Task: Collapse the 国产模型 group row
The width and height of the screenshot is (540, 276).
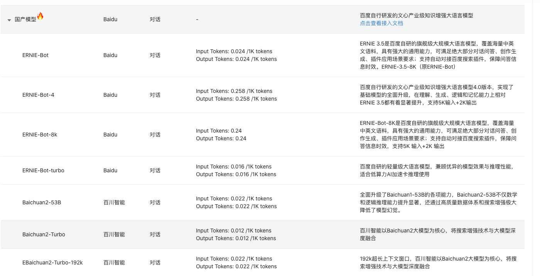Action: 9,20
